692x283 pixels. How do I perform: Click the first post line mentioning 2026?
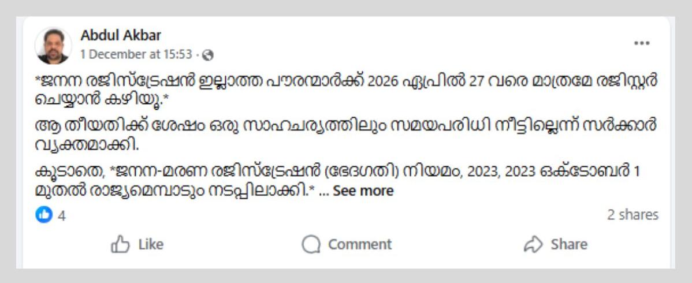(345, 81)
